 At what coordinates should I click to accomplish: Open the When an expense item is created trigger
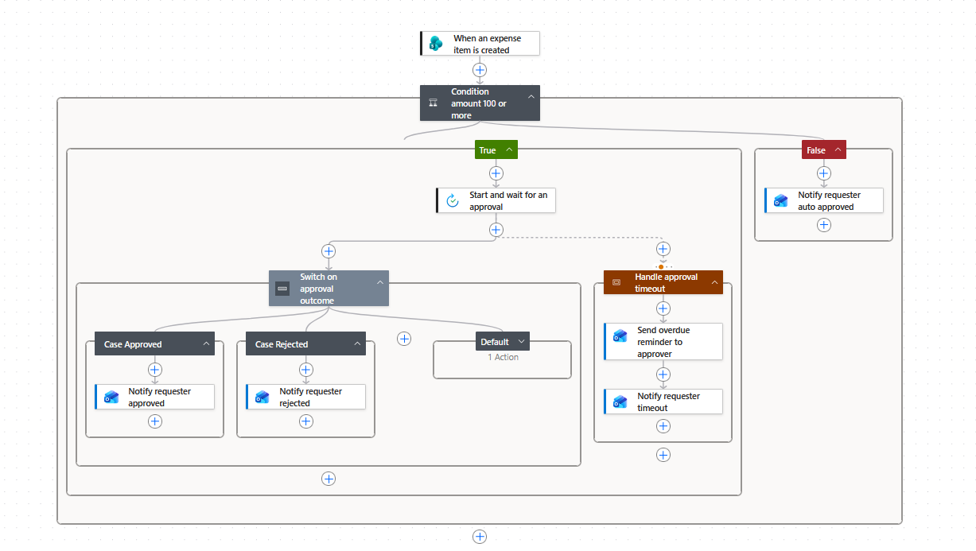[480, 44]
